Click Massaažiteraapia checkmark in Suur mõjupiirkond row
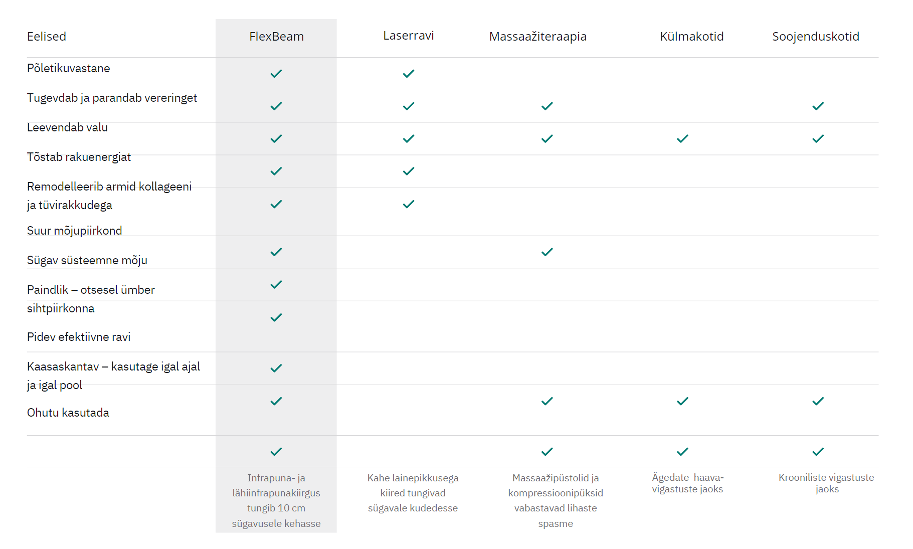The image size is (913, 549). 547,252
